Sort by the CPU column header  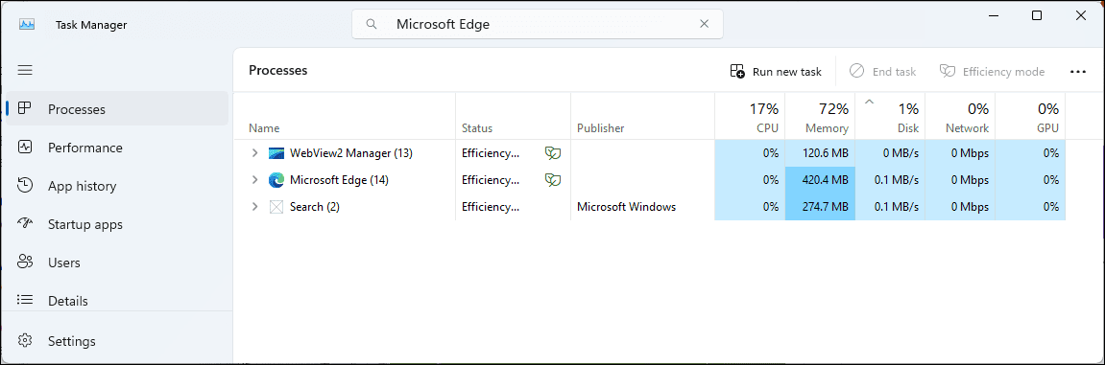point(750,116)
